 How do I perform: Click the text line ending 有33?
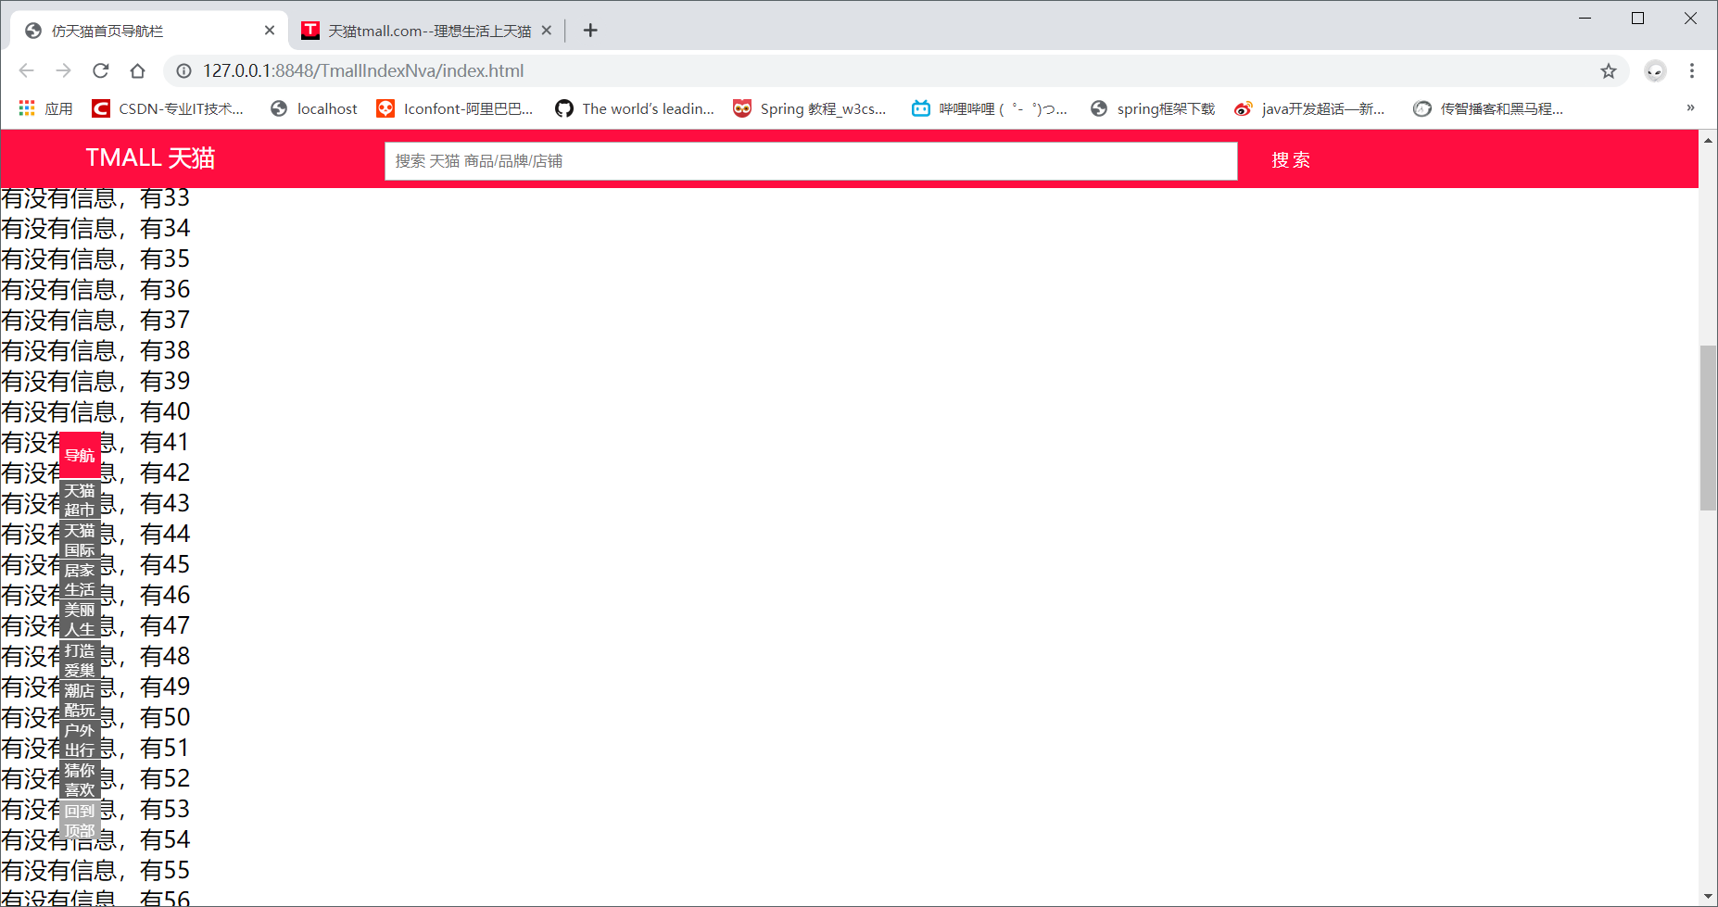tap(95, 197)
